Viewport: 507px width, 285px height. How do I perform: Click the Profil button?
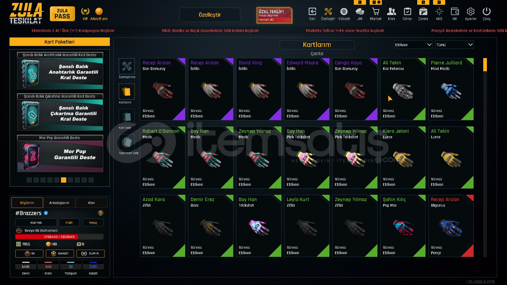69,222
